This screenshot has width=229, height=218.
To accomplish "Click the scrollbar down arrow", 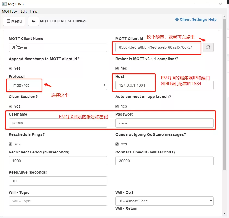I will 224,213.
